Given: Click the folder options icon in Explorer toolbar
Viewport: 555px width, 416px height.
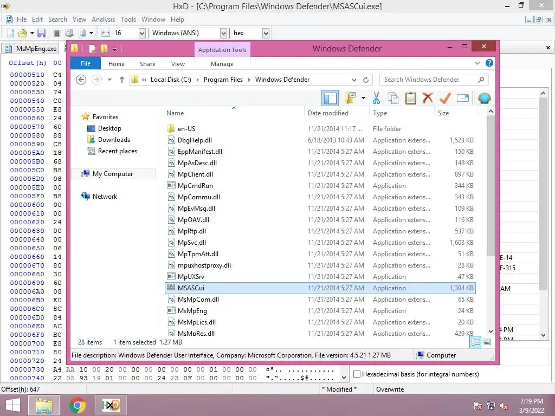Looking at the screenshot, I should (x=350, y=98).
